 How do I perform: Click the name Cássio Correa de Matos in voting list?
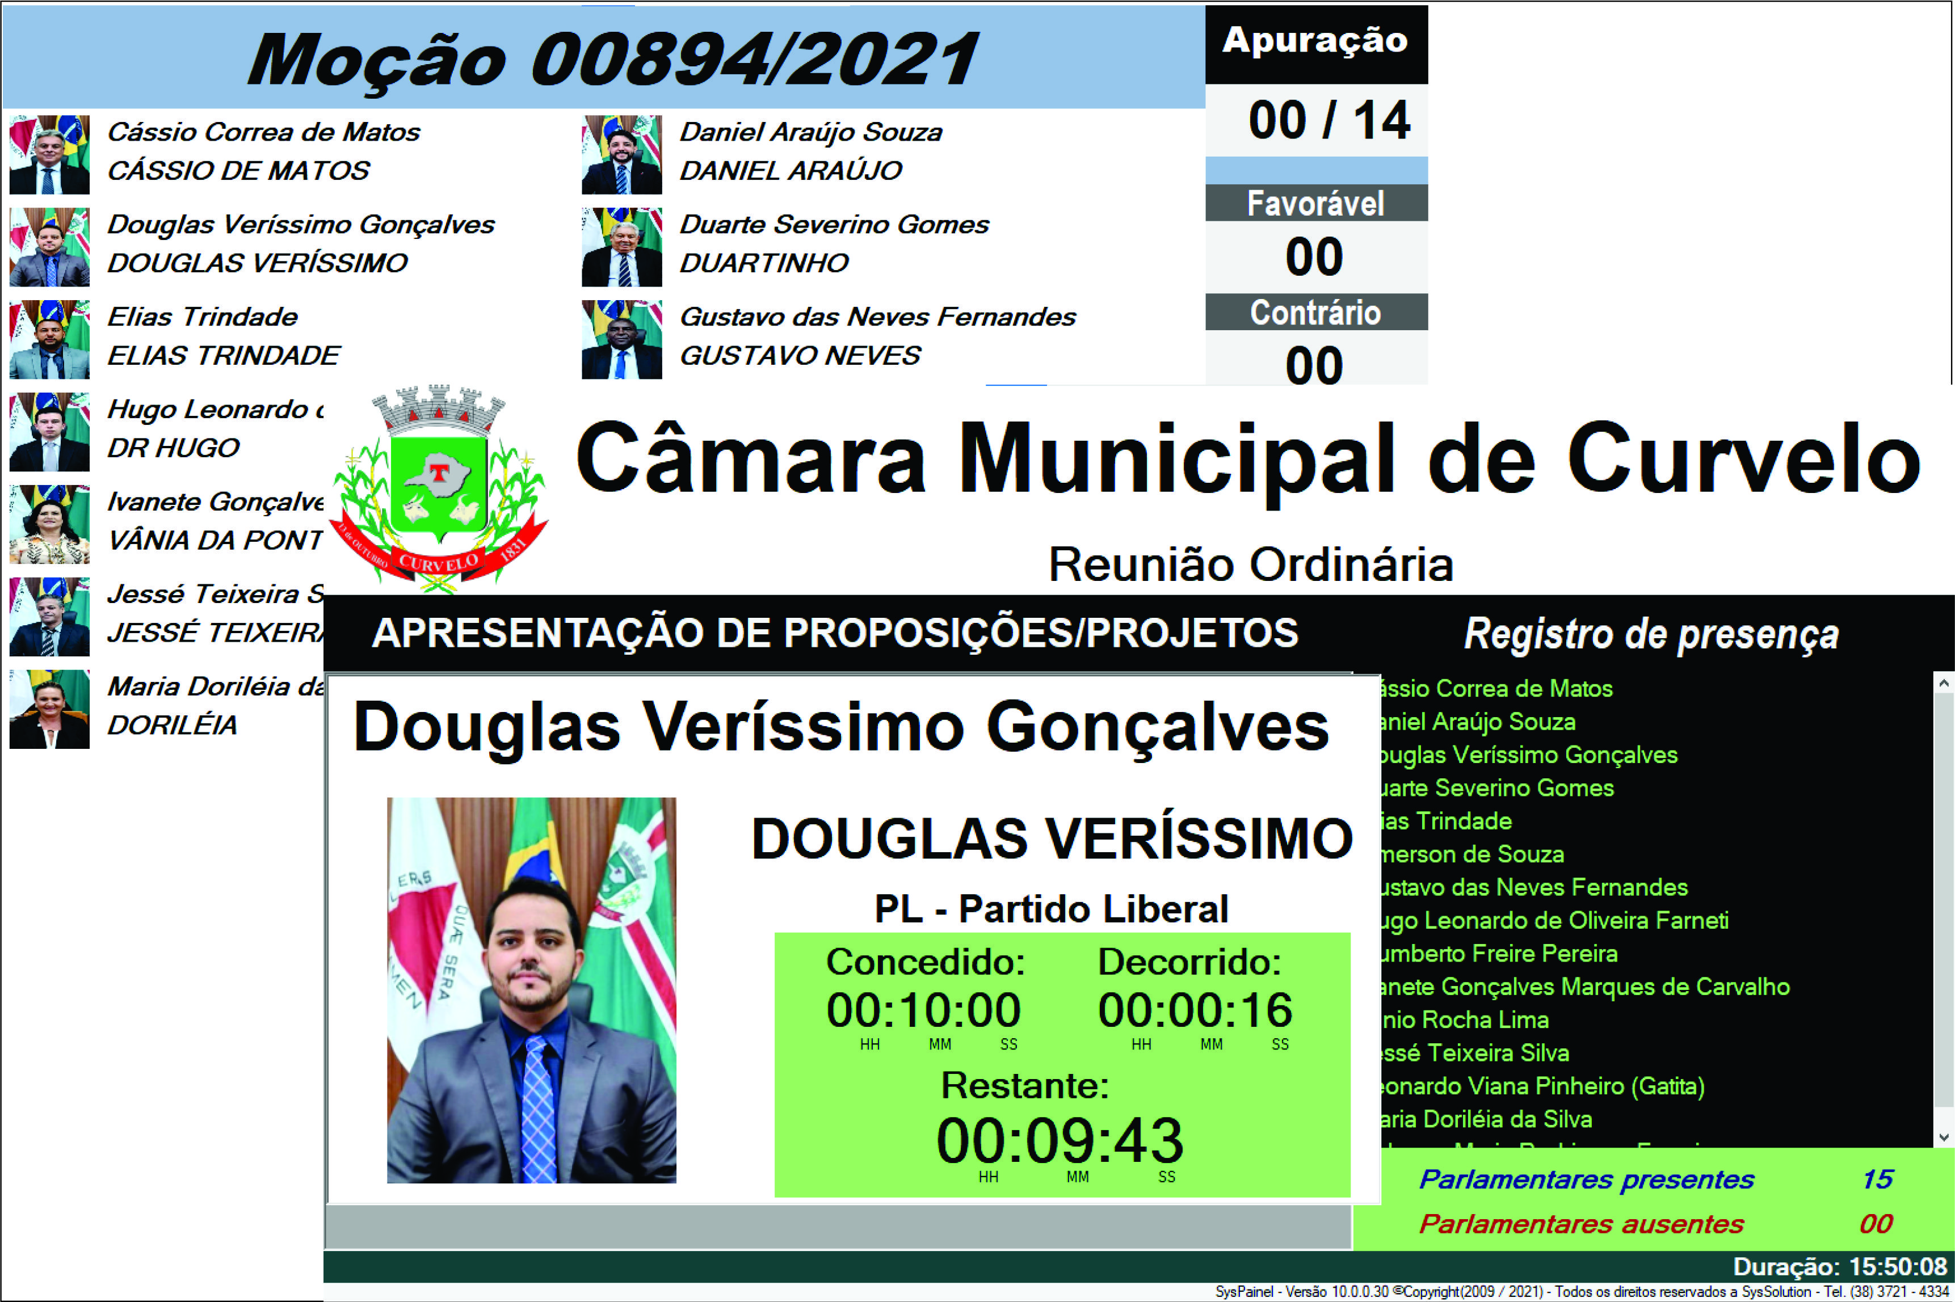click(x=263, y=132)
